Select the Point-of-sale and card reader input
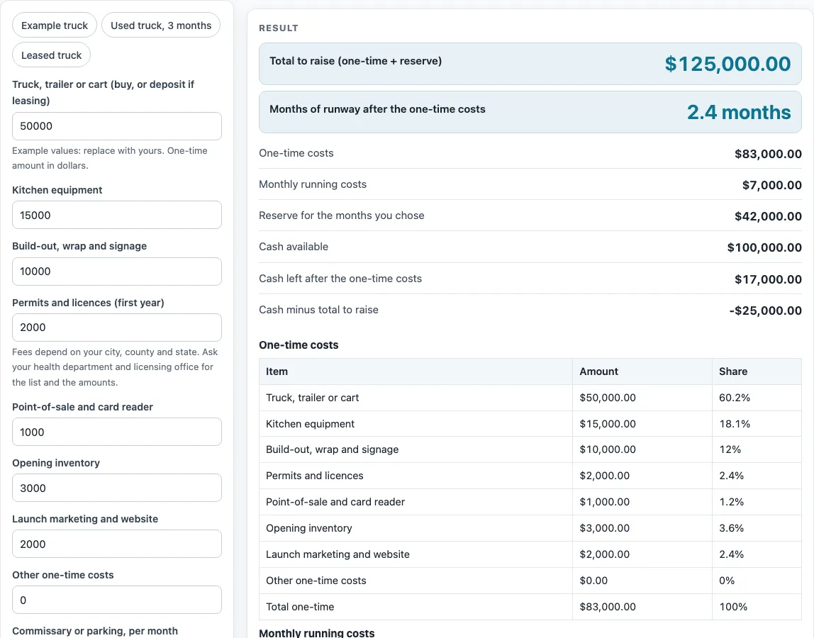The height and width of the screenshot is (638, 814). pyautogui.click(x=117, y=432)
